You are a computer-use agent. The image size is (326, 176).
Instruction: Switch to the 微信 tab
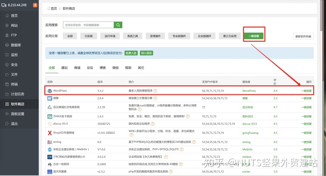[115, 68]
